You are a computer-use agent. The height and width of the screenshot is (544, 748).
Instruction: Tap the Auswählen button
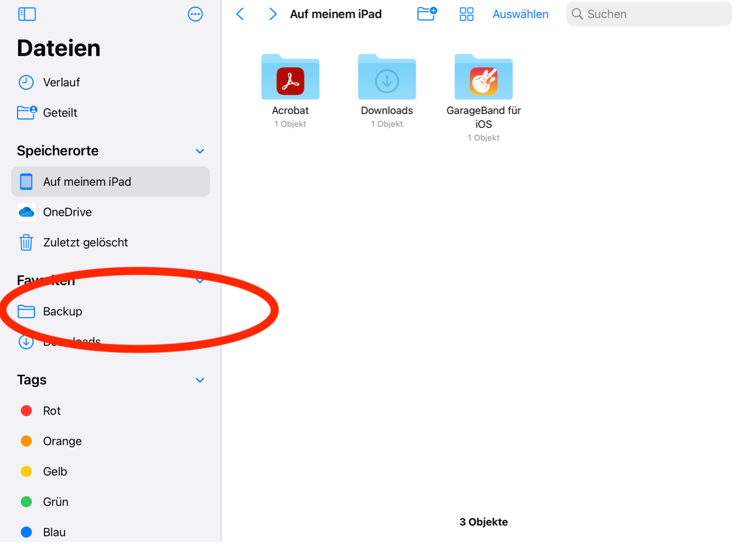(x=520, y=14)
